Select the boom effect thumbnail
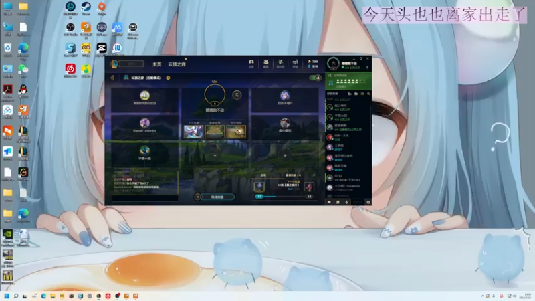 236,131
